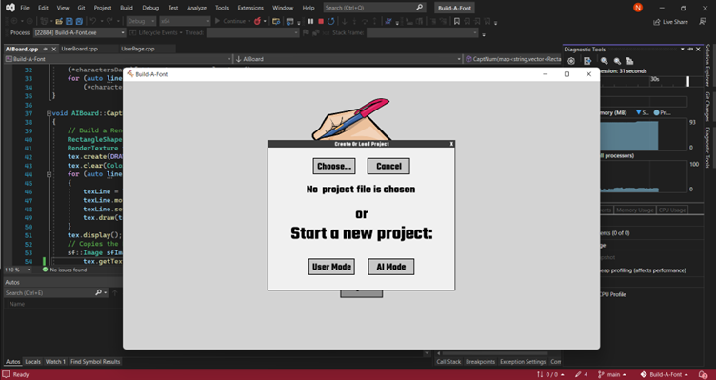Open the Build-A-Font project scope dropdown
The image size is (716, 380).
118,59
